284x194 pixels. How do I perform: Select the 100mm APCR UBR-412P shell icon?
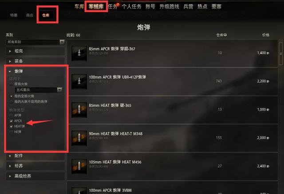point(79,81)
